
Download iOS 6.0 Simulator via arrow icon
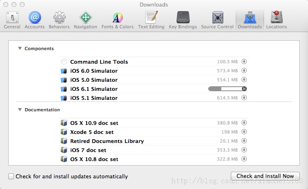(x=244, y=71)
